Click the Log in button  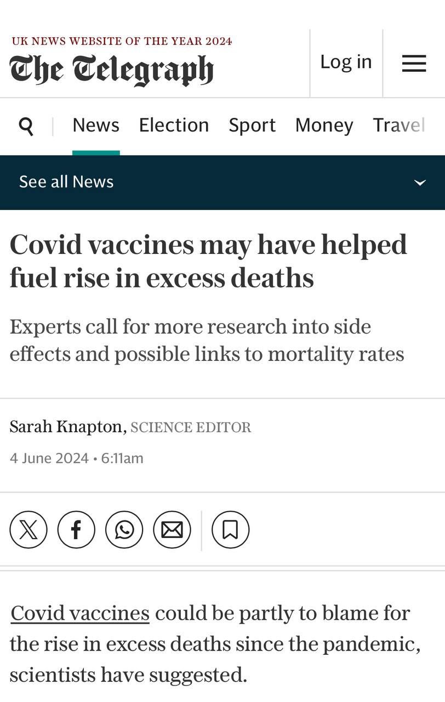[x=346, y=61]
